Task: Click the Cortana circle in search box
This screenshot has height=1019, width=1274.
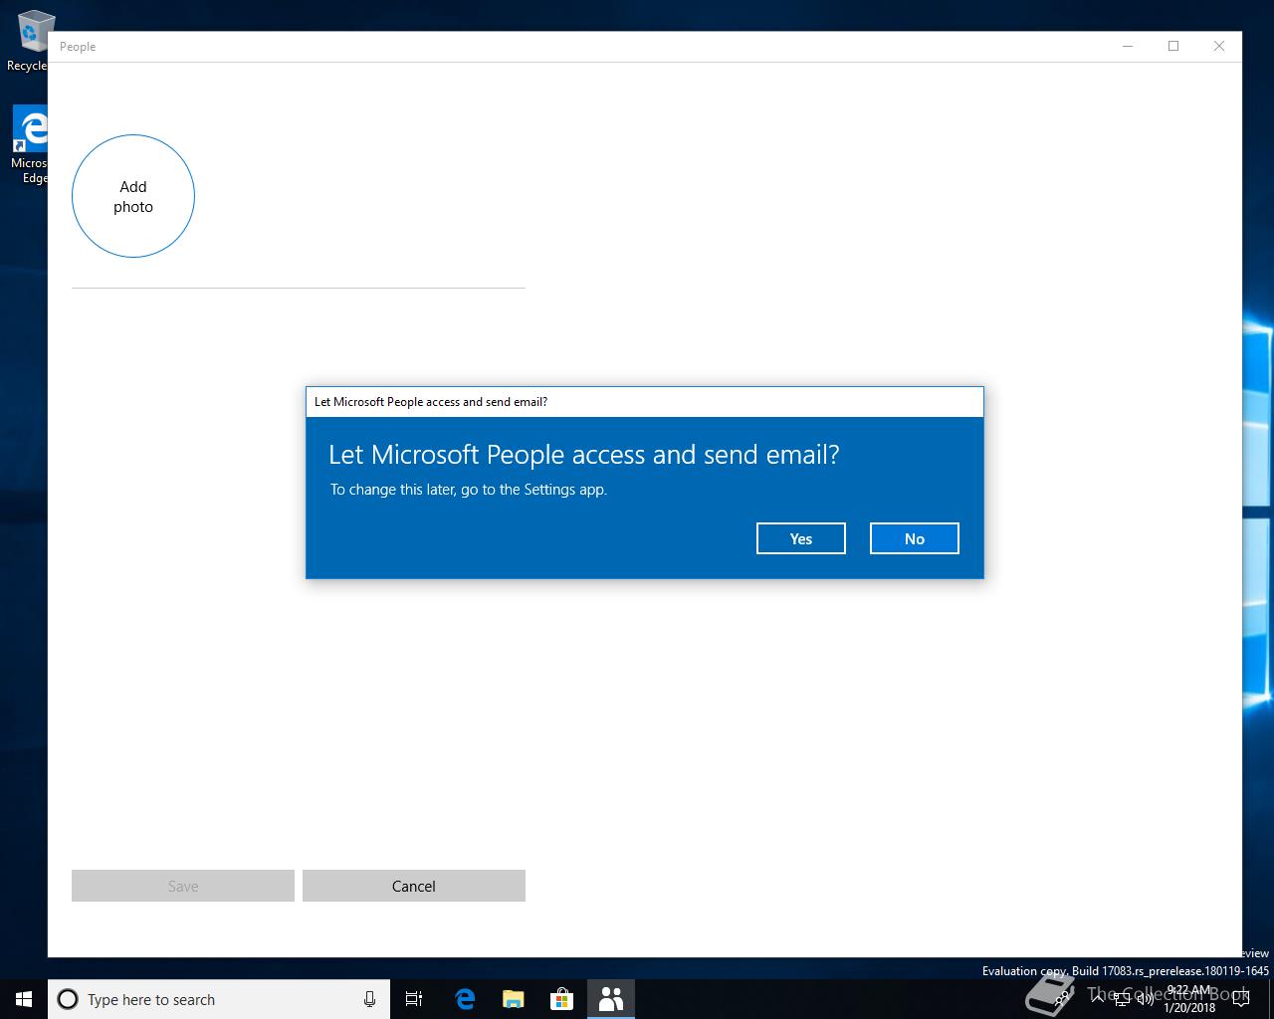Action: [x=68, y=999]
